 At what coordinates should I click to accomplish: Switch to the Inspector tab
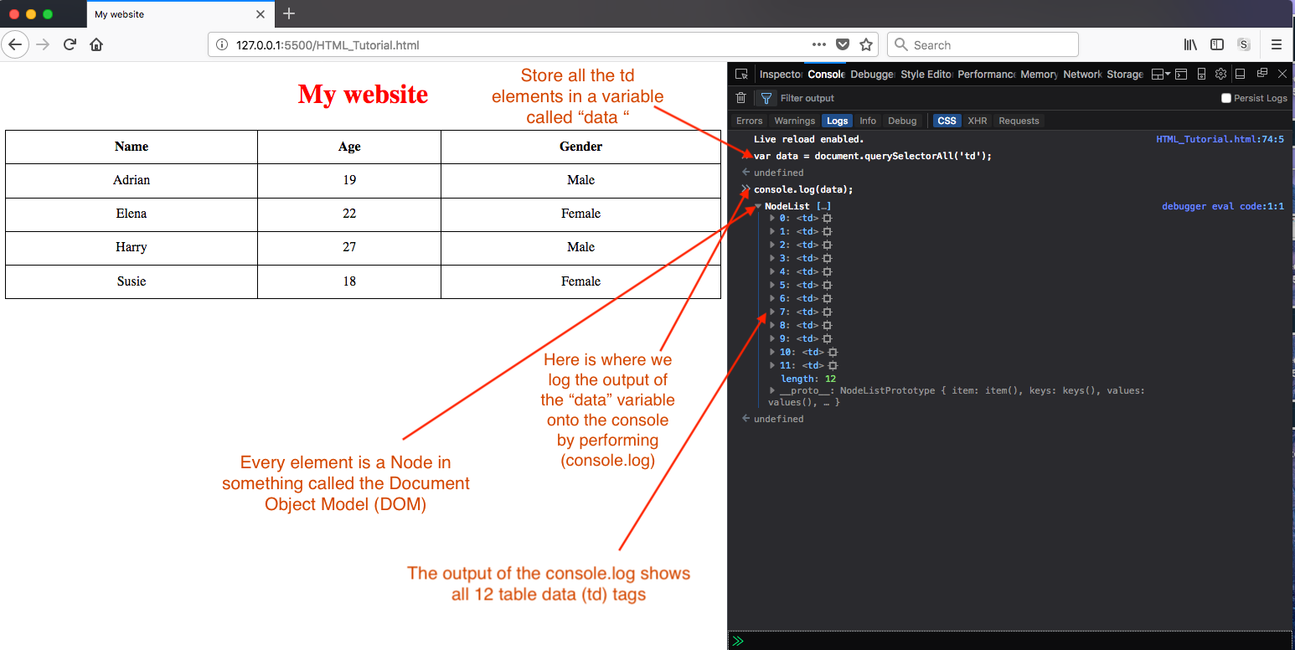click(780, 75)
